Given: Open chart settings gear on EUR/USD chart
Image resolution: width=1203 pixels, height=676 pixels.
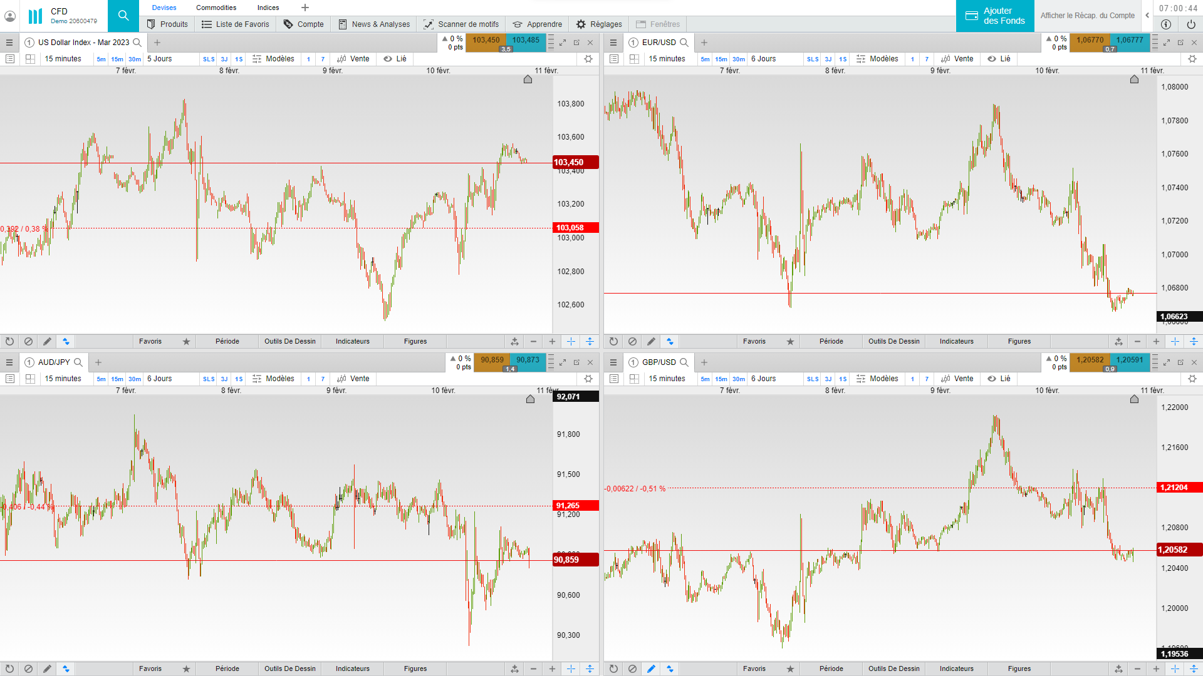Looking at the screenshot, I should tap(1192, 59).
